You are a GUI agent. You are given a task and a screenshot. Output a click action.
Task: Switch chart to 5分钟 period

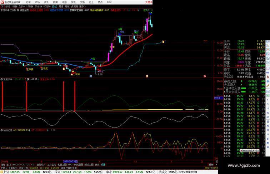(22, 6)
